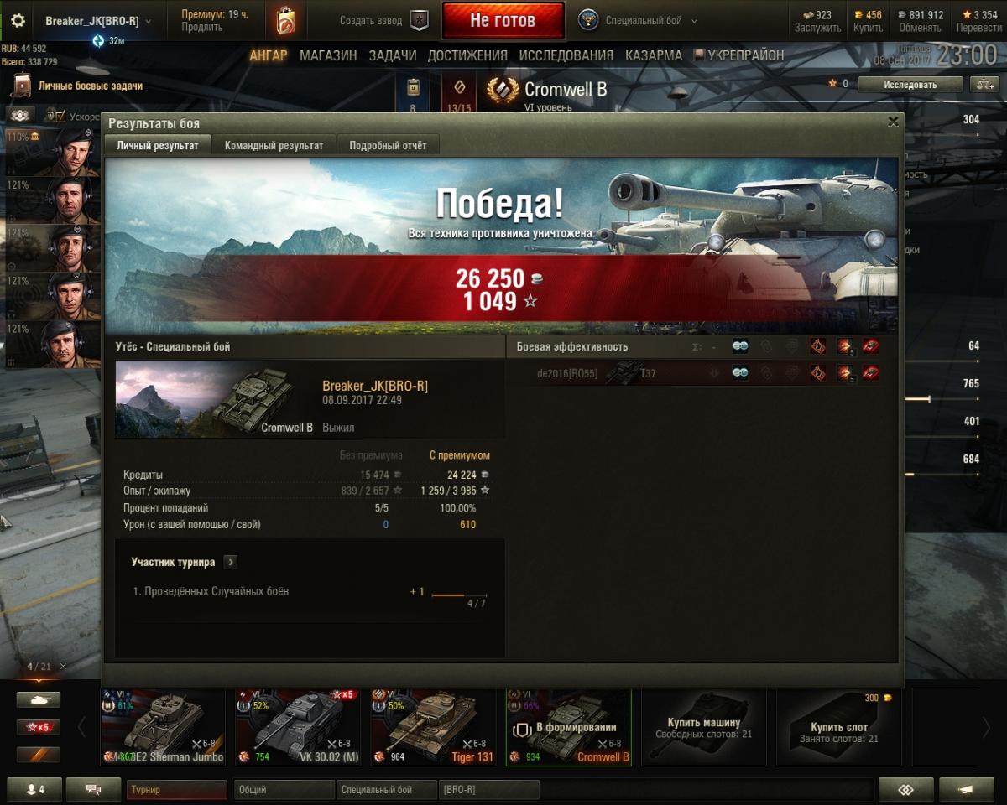
Task: Click the red Не готов button
Action: click(x=503, y=21)
